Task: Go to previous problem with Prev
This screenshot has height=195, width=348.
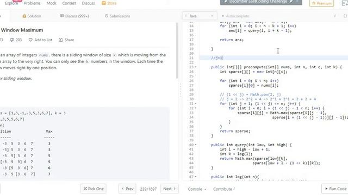Action: [x=127, y=188]
